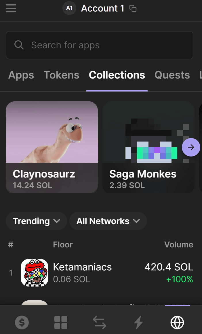
Task: Switch to the Tokens tab
Action: [61, 75]
